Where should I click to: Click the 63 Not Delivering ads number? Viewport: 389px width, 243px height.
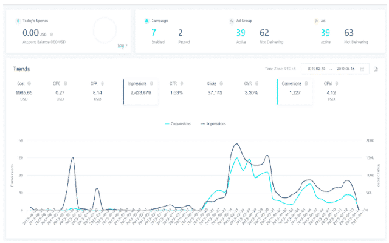pos(349,33)
